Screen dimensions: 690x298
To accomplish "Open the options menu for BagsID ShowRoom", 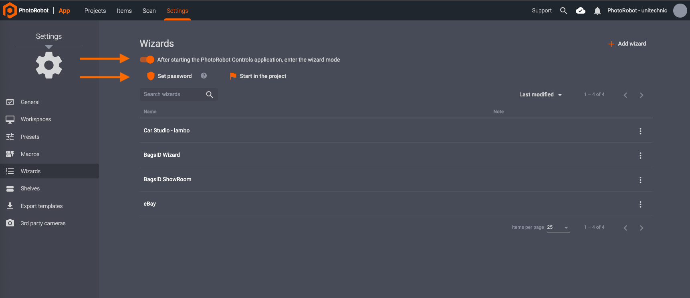I will [640, 180].
